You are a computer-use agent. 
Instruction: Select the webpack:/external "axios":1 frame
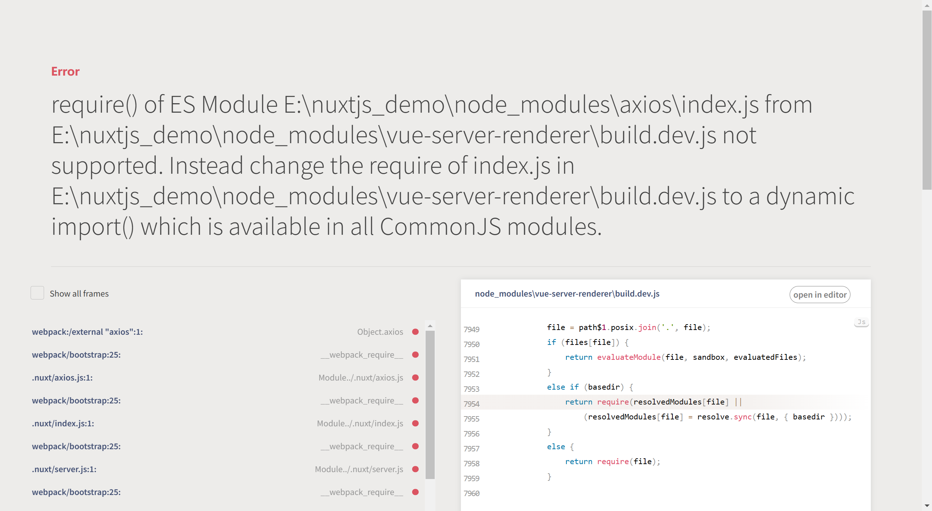[x=87, y=332]
